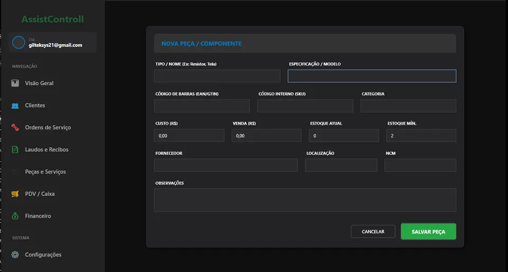
Task: Open Ordens de Serviço page
Action: click(48, 127)
